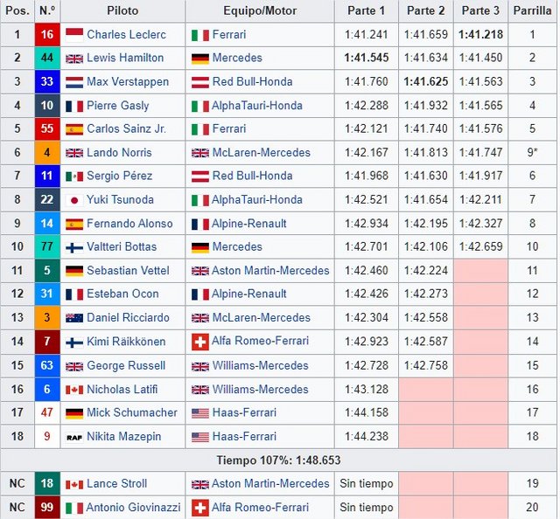Click the UK flag beside Lewis Hamilton
This screenshot has height=519, width=560.
coord(74,59)
